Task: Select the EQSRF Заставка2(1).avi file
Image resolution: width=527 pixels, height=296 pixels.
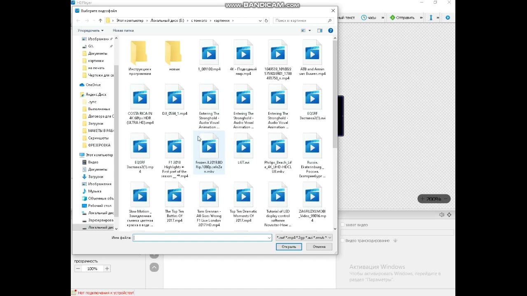Action: pos(312,102)
